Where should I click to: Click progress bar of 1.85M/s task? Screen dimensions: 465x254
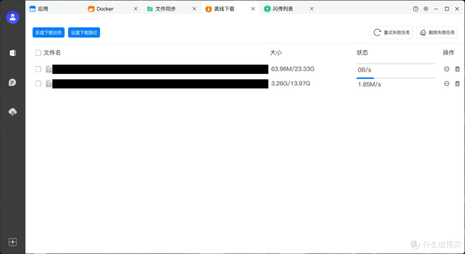click(x=396, y=78)
